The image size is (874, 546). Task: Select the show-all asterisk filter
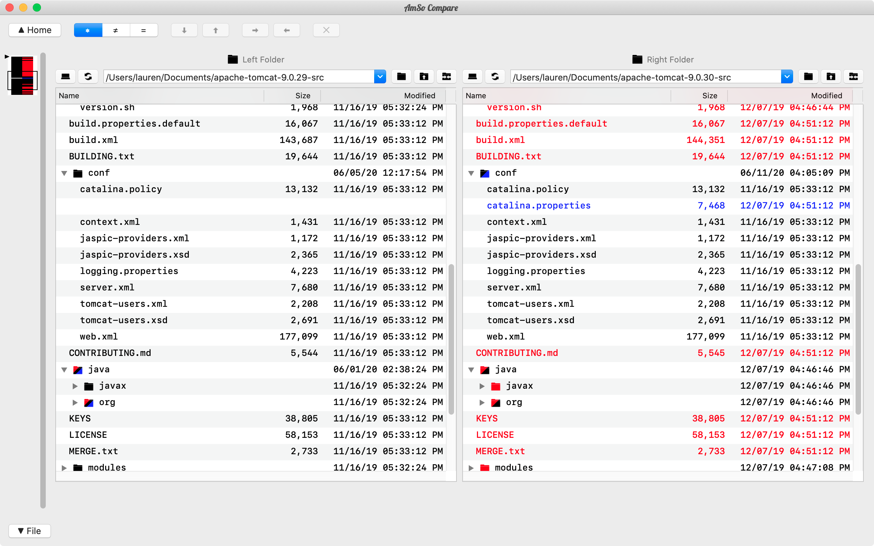click(88, 30)
